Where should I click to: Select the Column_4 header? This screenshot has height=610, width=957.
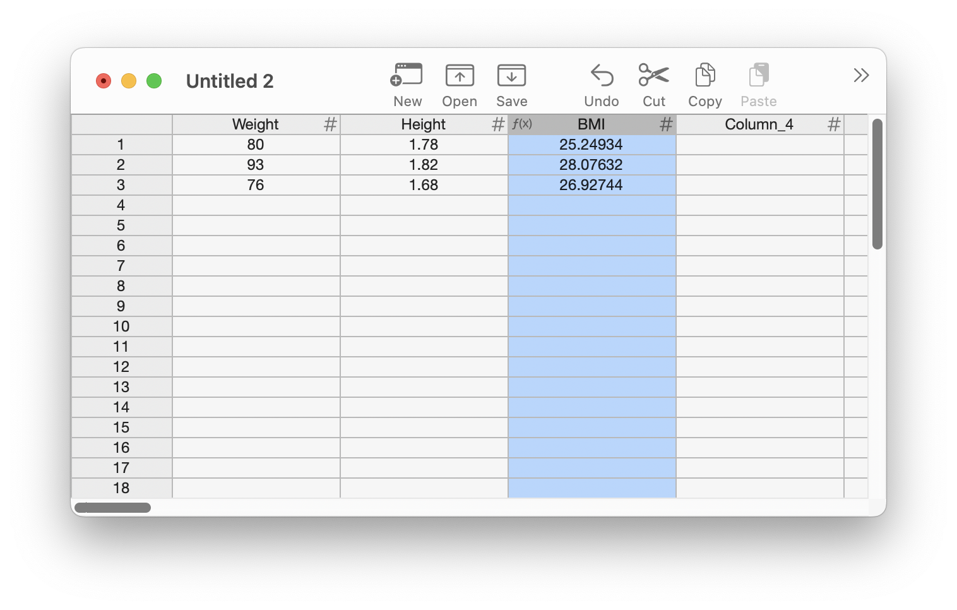(x=758, y=124)
